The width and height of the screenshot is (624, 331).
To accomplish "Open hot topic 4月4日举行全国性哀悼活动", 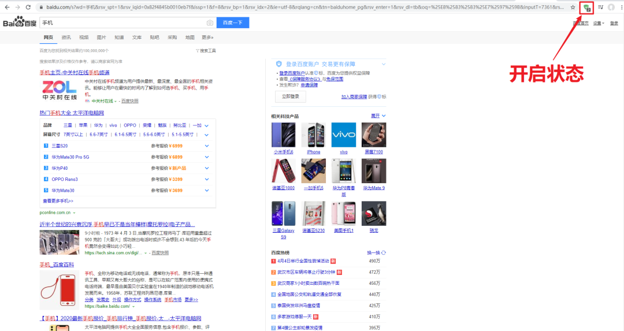I will coord(303,261).
